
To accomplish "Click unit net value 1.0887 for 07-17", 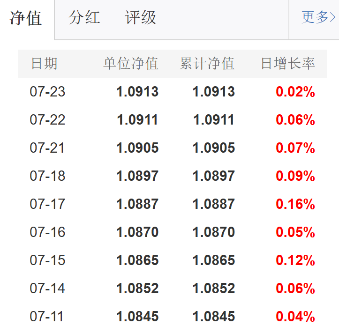I will [137, 204].
